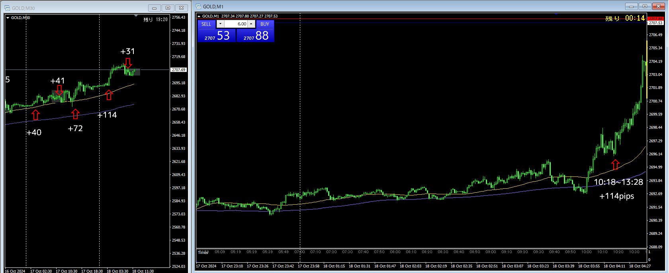Click the GOLD,M30 window title bar text
669x273 pixels.
[x=23, y=8]
